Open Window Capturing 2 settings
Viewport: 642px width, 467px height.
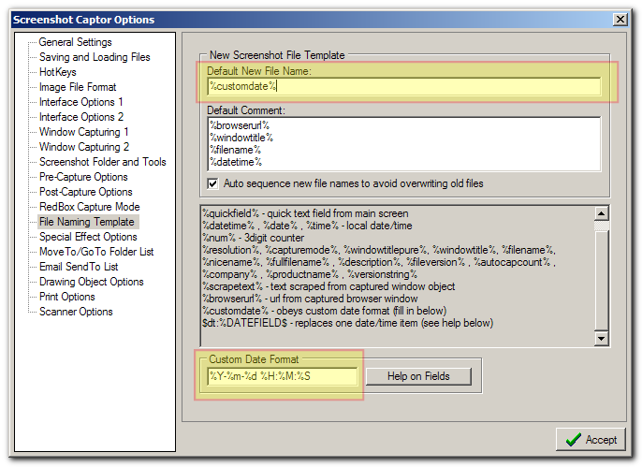84,147
